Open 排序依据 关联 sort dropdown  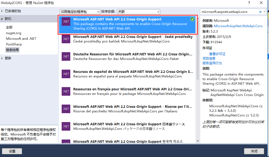139,12
